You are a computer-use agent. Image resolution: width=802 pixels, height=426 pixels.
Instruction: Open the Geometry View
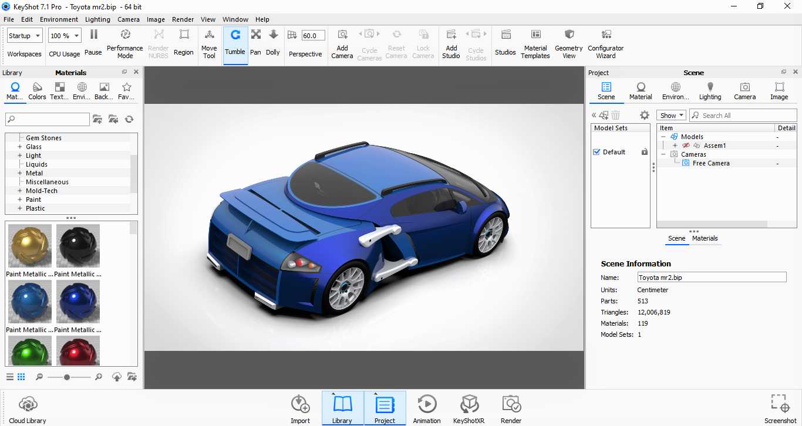coord(569,44)
